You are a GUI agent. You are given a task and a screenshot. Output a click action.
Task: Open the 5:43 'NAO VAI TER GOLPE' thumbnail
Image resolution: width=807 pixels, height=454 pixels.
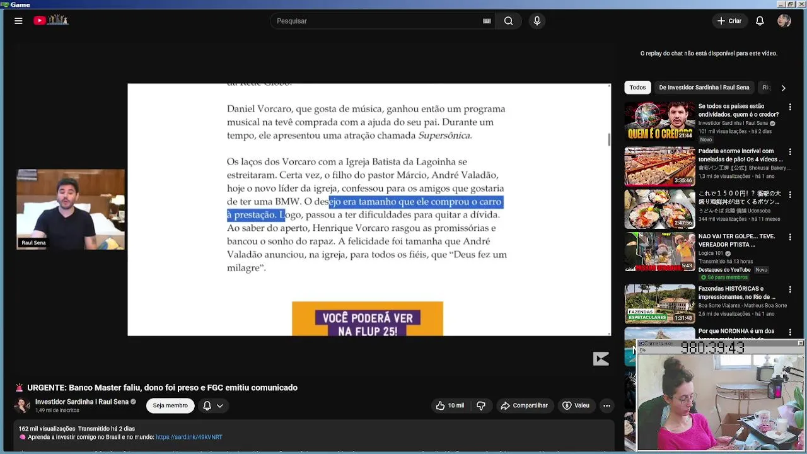[659, 252]
